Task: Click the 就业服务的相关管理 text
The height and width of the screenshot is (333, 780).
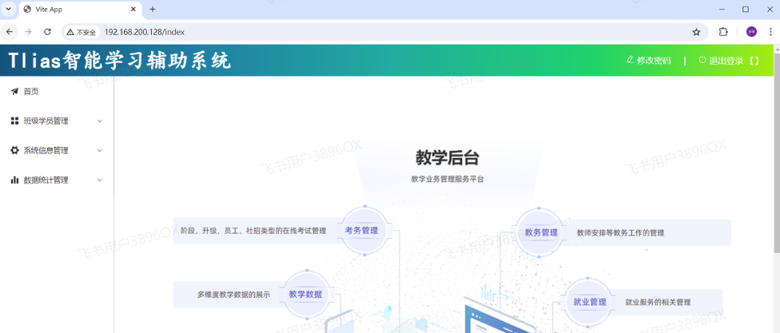Action: 658,302
